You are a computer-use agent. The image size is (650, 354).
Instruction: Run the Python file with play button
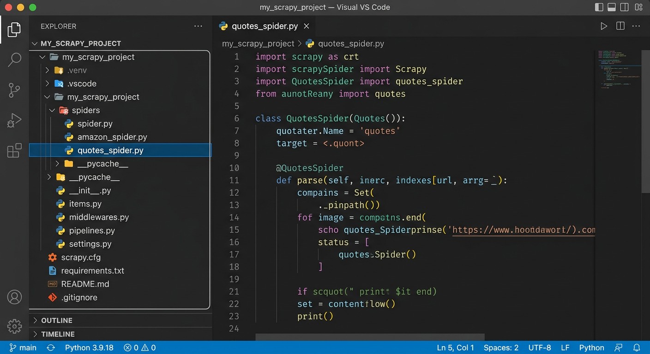coord(603,26)
